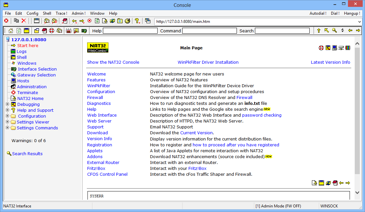Click the magnifying glass search icon in toolbar
365x212 pixels.
point(335,30)
